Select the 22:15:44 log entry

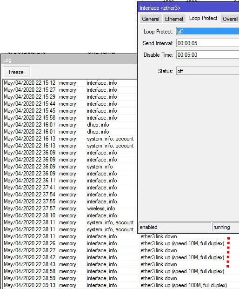[70, 104]
